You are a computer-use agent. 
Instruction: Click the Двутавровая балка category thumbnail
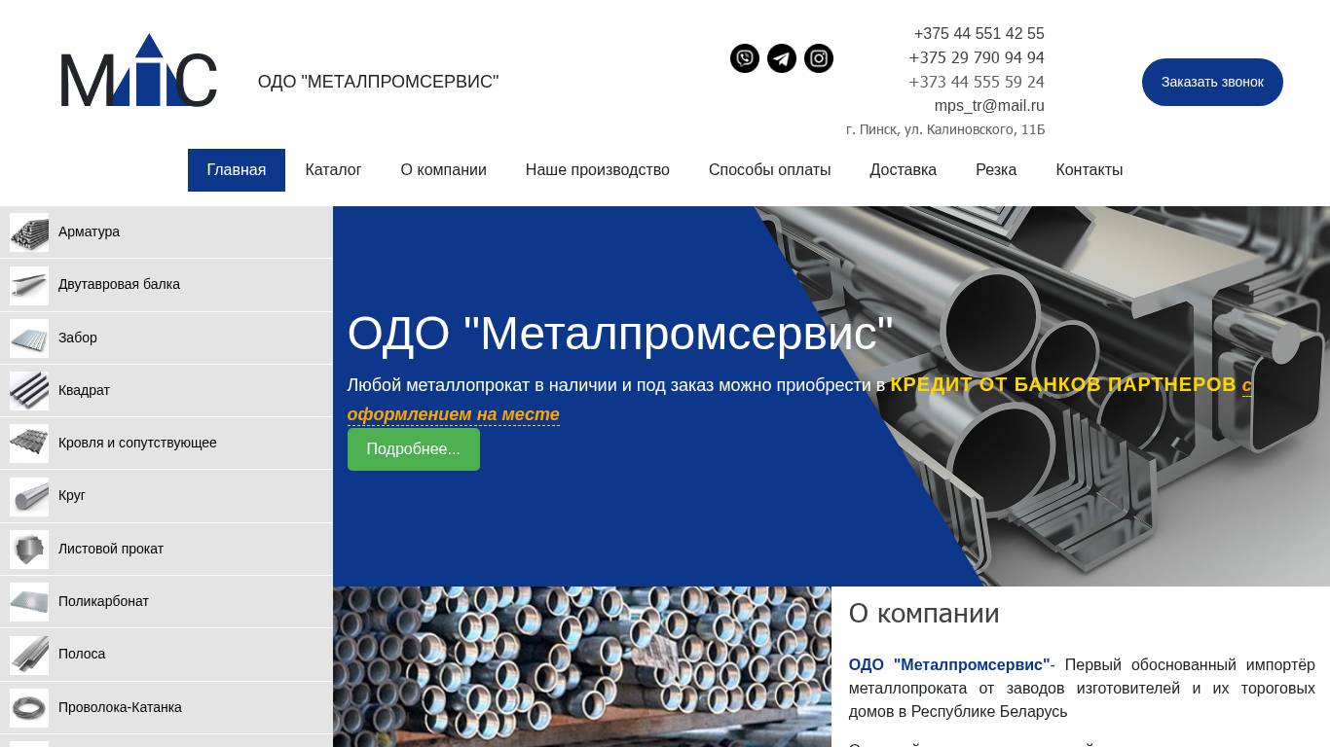click(x=29, y=285)
